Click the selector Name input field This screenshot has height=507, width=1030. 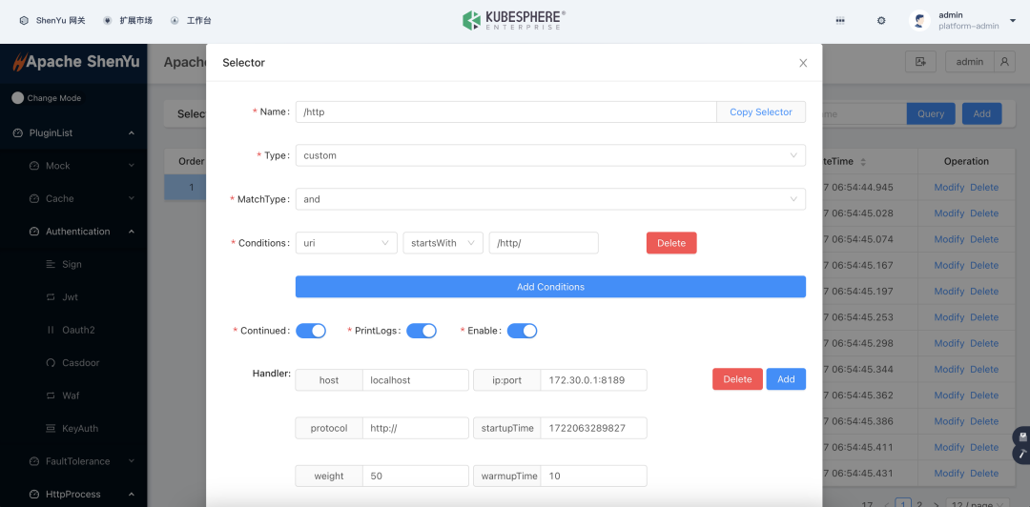505,112
